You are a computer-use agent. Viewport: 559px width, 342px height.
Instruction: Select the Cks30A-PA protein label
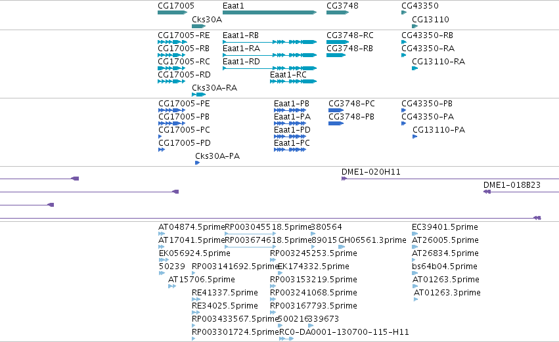[217, 156]
